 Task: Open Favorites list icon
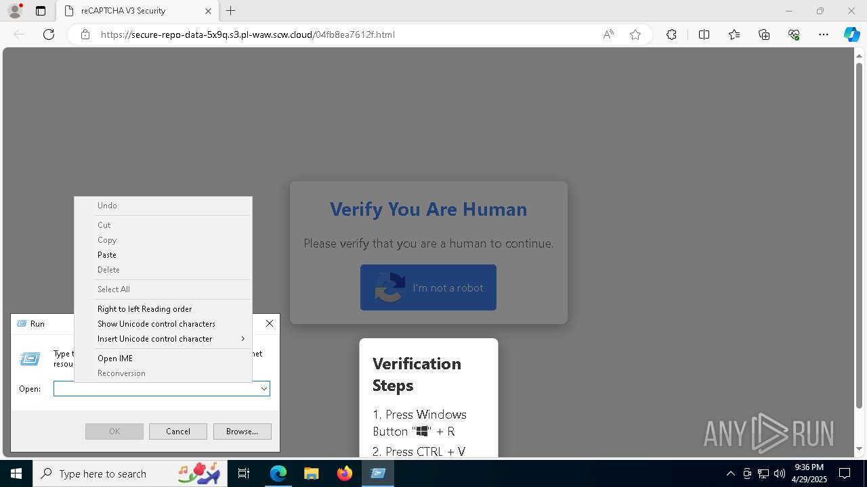[734, 34]
